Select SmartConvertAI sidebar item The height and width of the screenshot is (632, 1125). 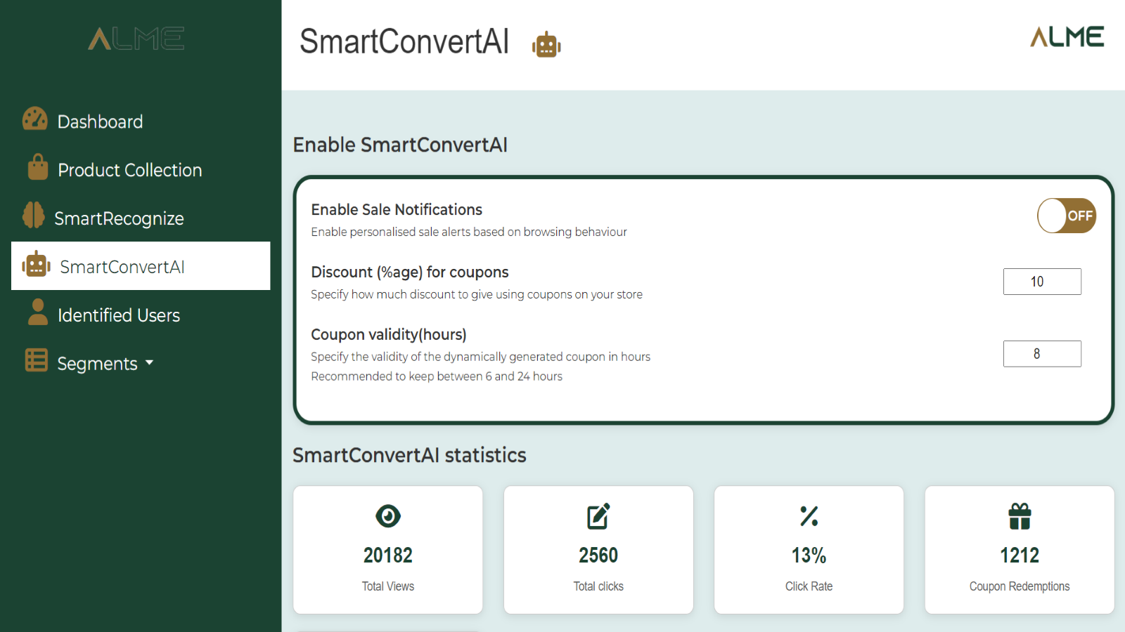point(141,266)
